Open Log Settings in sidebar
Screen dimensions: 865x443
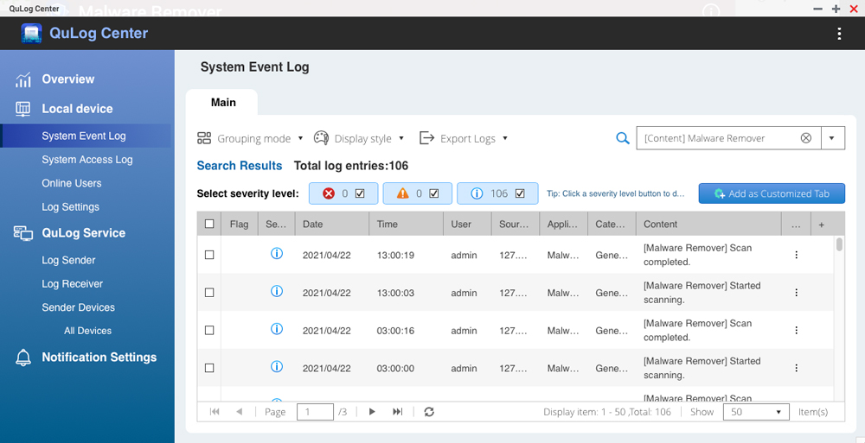click(71, 207)
